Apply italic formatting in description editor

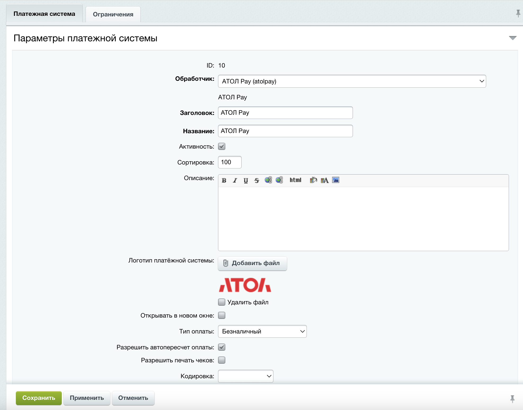(235, 180)
